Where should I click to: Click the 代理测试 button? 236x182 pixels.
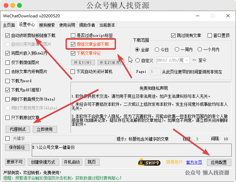18,129
